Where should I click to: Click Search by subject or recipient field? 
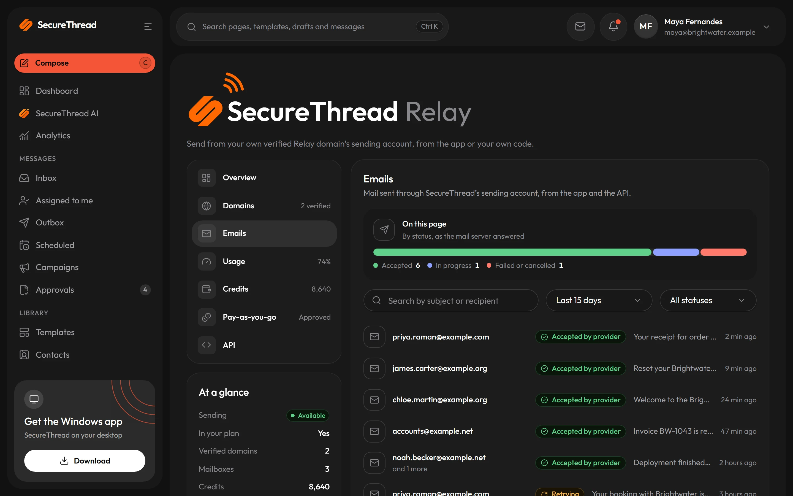coord(450,300)
